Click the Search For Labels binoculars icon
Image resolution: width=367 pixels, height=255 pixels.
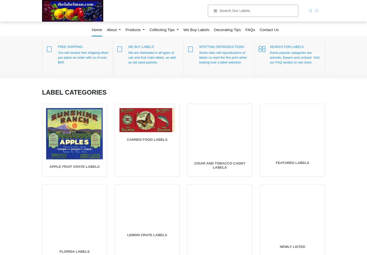[x=262, y=49]
